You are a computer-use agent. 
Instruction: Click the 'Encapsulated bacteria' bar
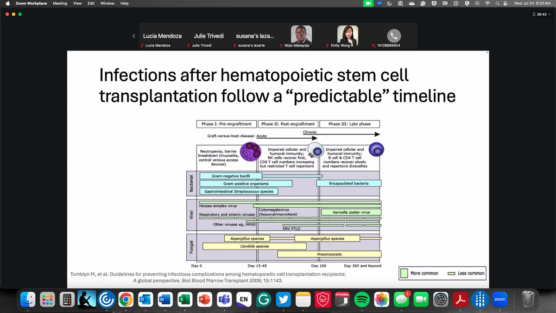(349, 183)
